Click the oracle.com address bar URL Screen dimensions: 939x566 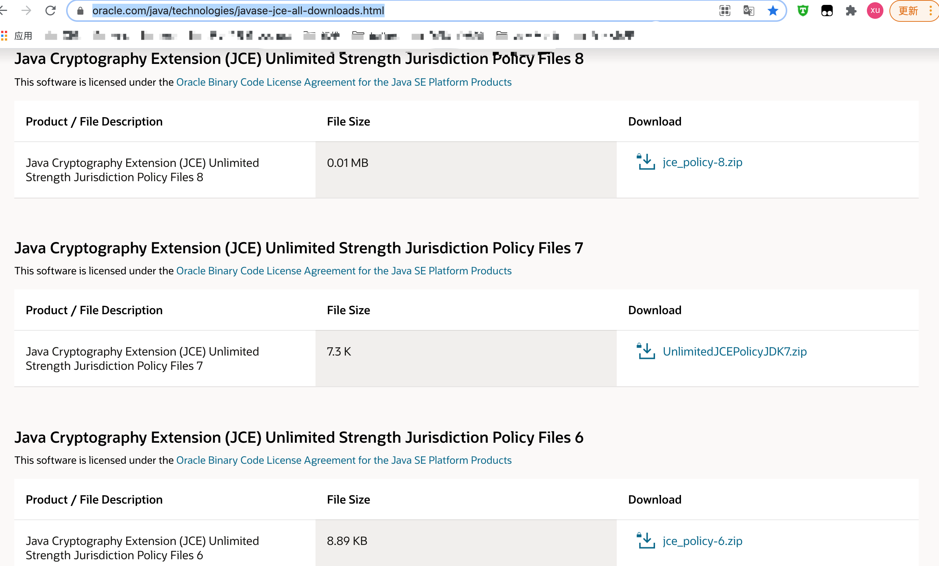click(x=238, y=11)
